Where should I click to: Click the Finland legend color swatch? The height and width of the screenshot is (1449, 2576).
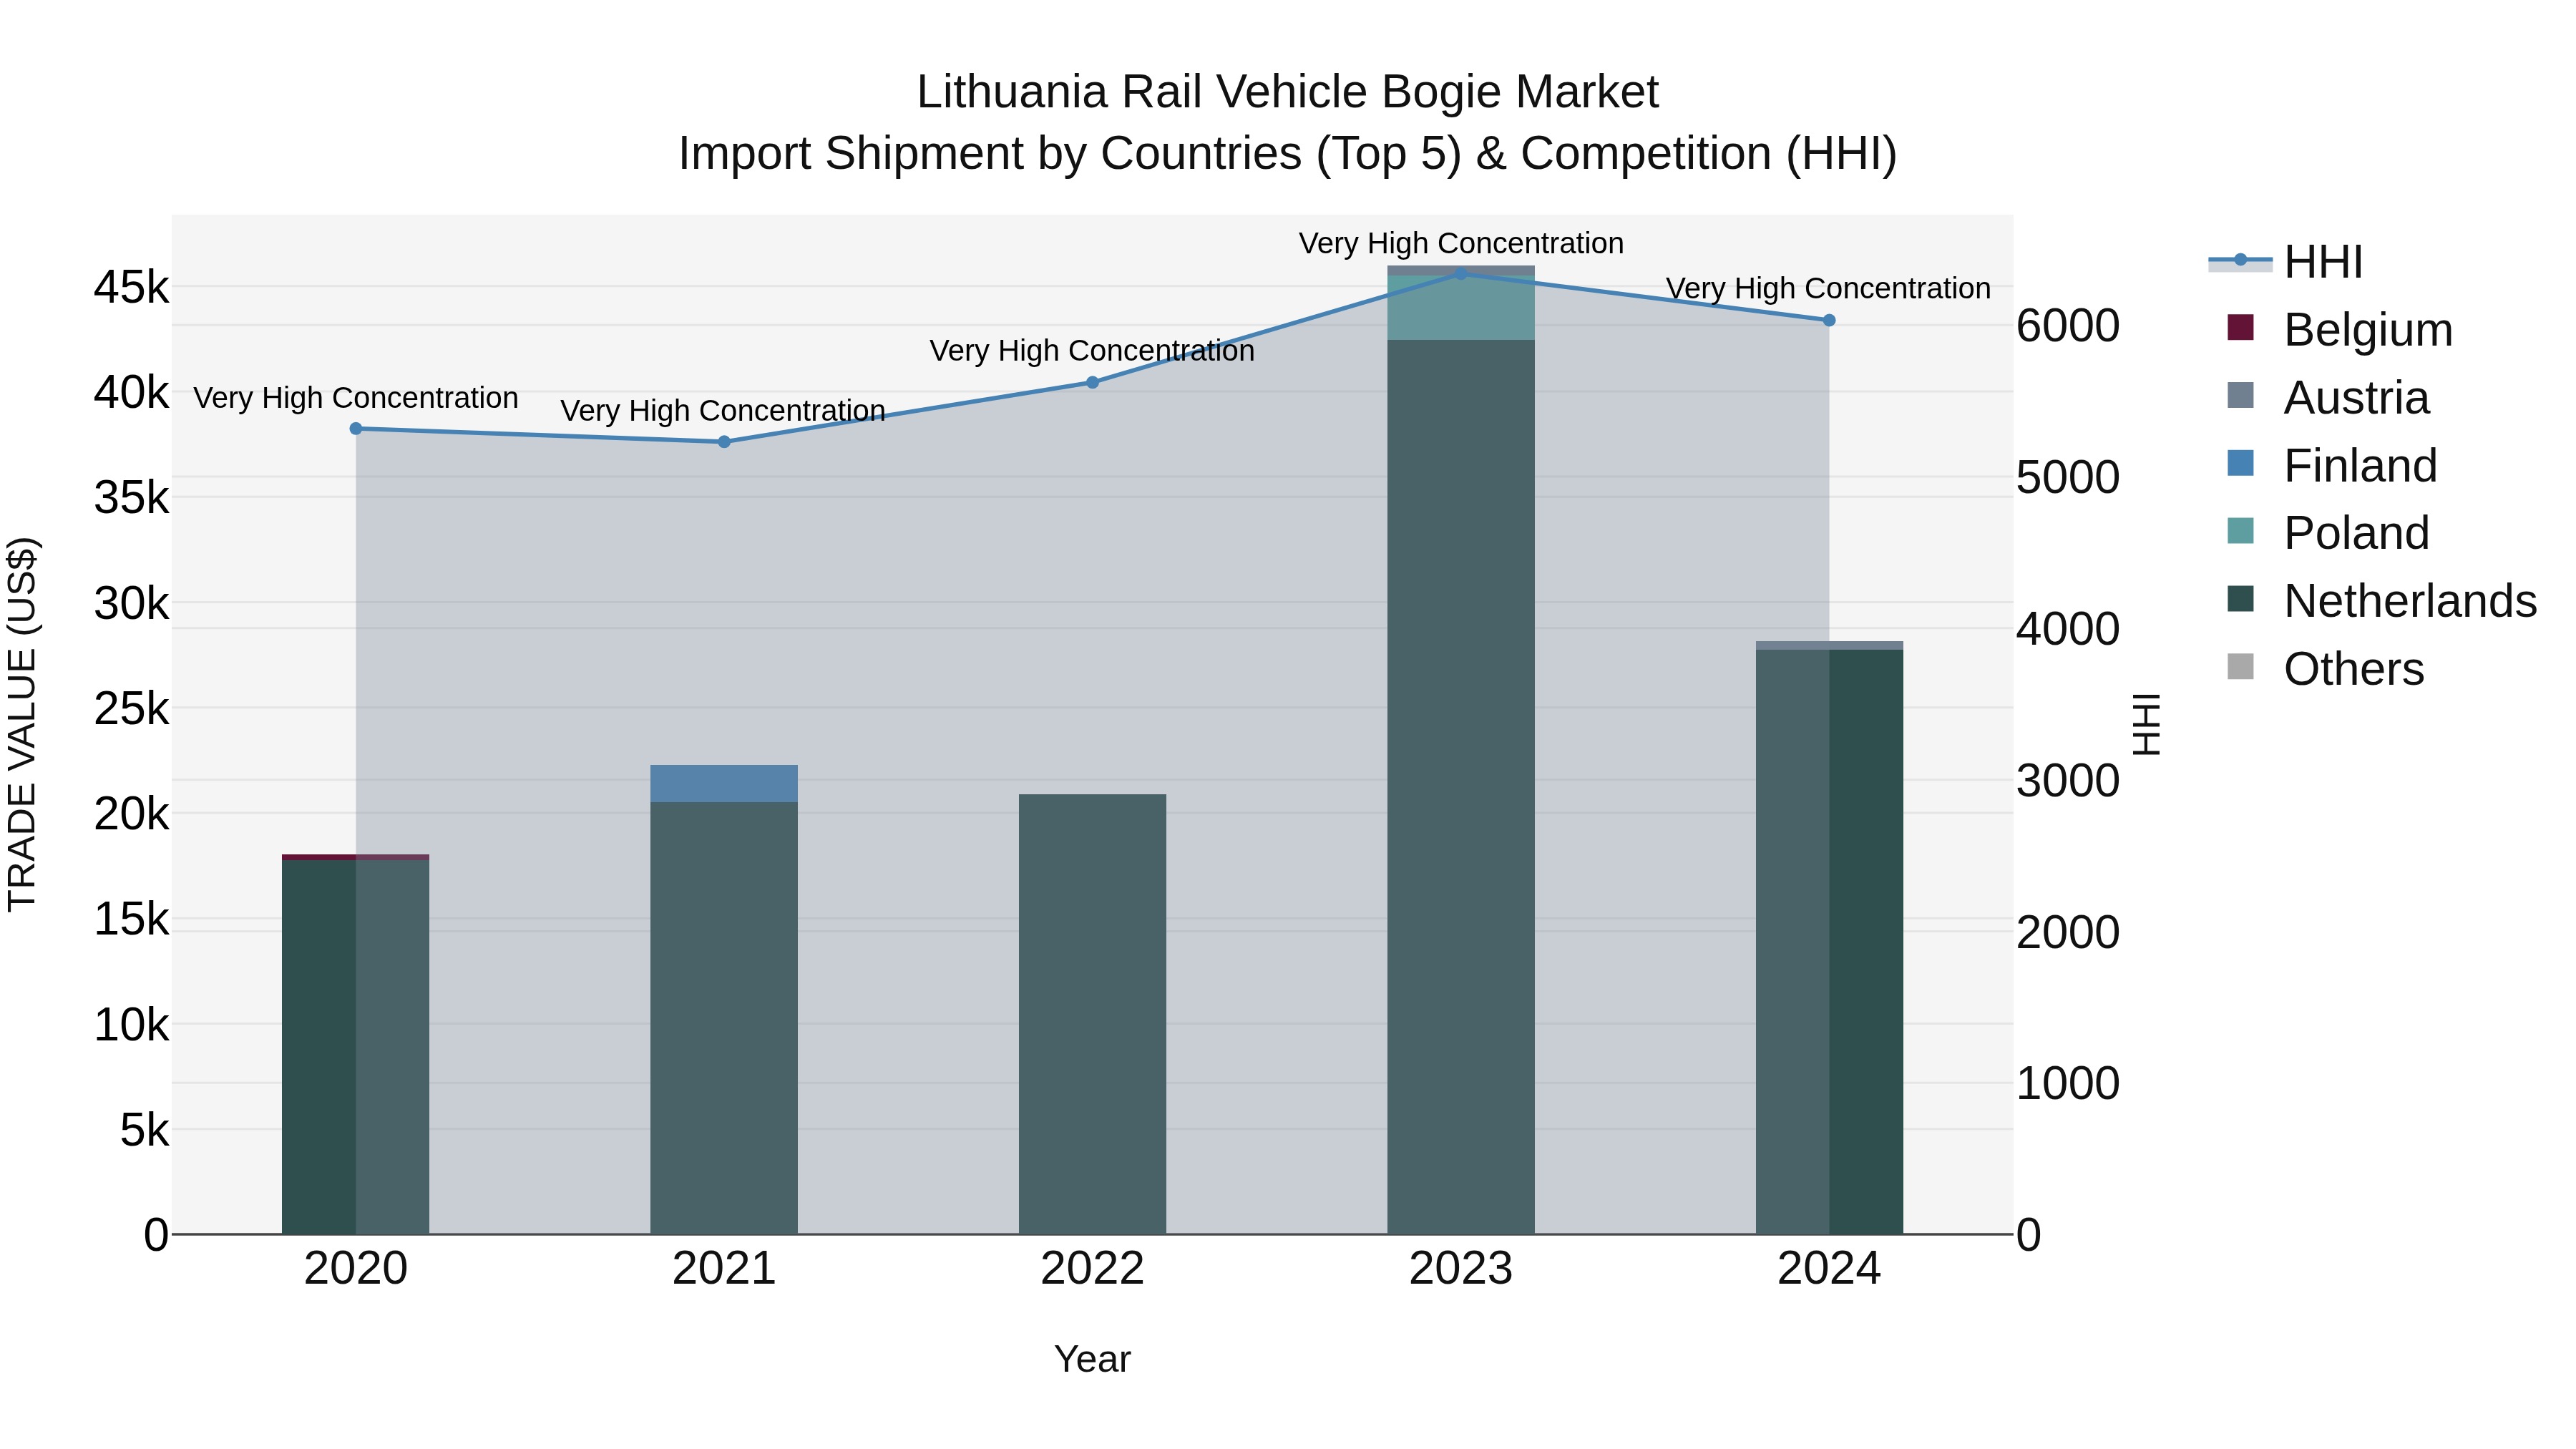point(2241,463)
